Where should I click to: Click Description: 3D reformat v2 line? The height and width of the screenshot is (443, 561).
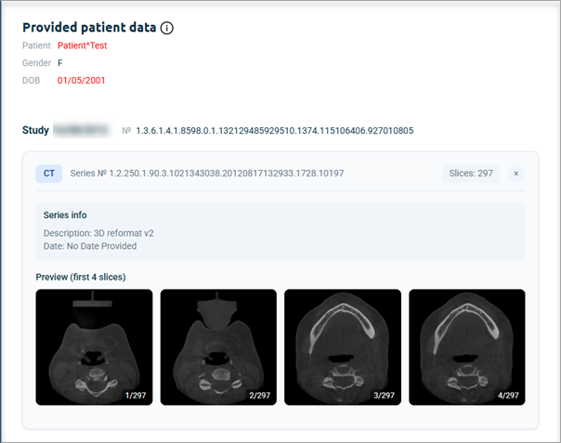click(x=98, y=233)
